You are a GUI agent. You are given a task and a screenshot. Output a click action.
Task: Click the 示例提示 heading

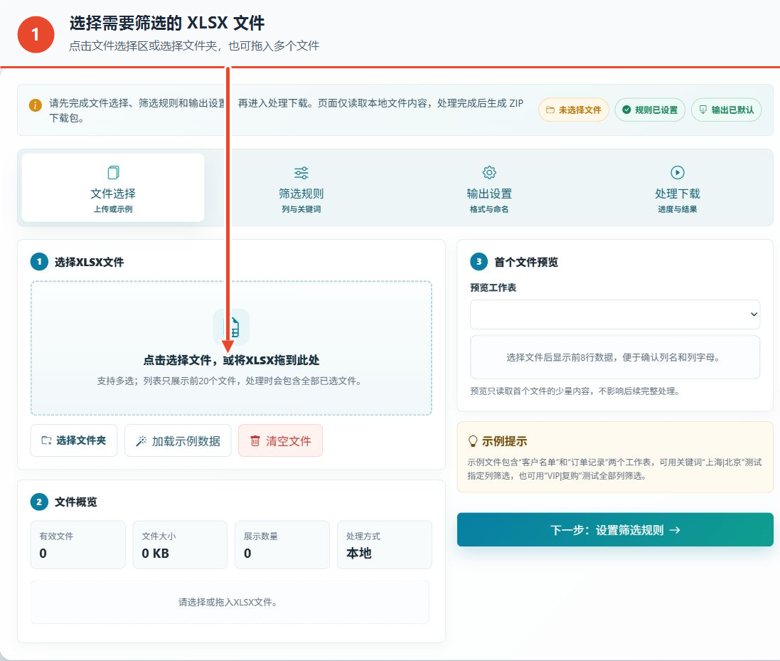point(504,441)
